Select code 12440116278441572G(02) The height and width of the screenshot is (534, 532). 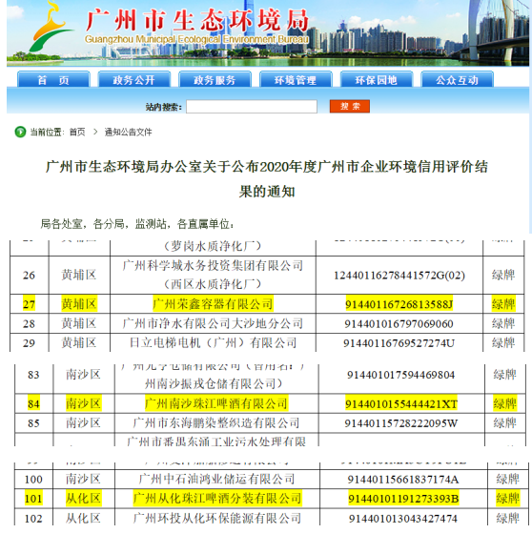click(399, 276)
